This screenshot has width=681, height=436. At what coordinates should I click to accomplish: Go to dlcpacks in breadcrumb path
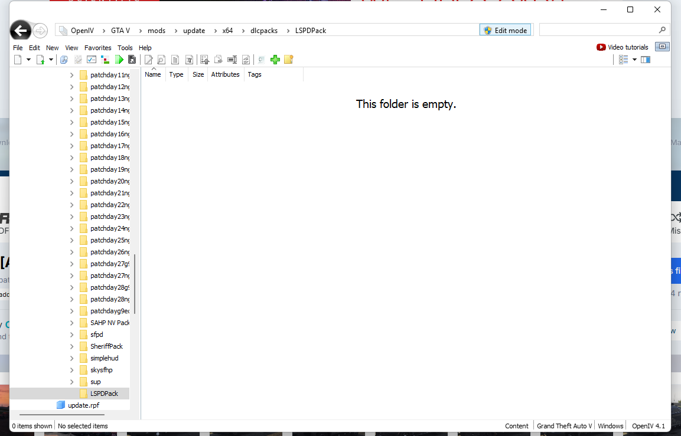[263, 30]
